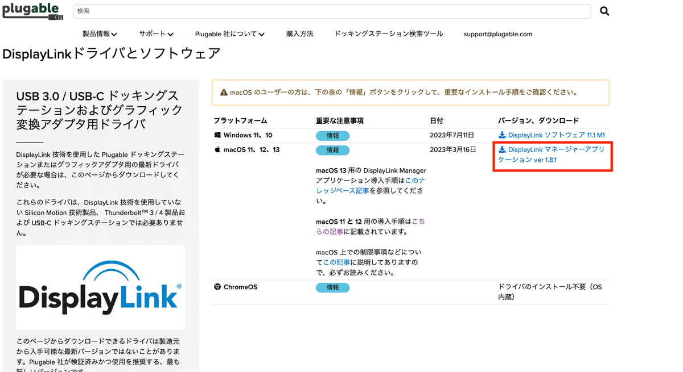Click the date 2023年7月11日

point(452,135)
